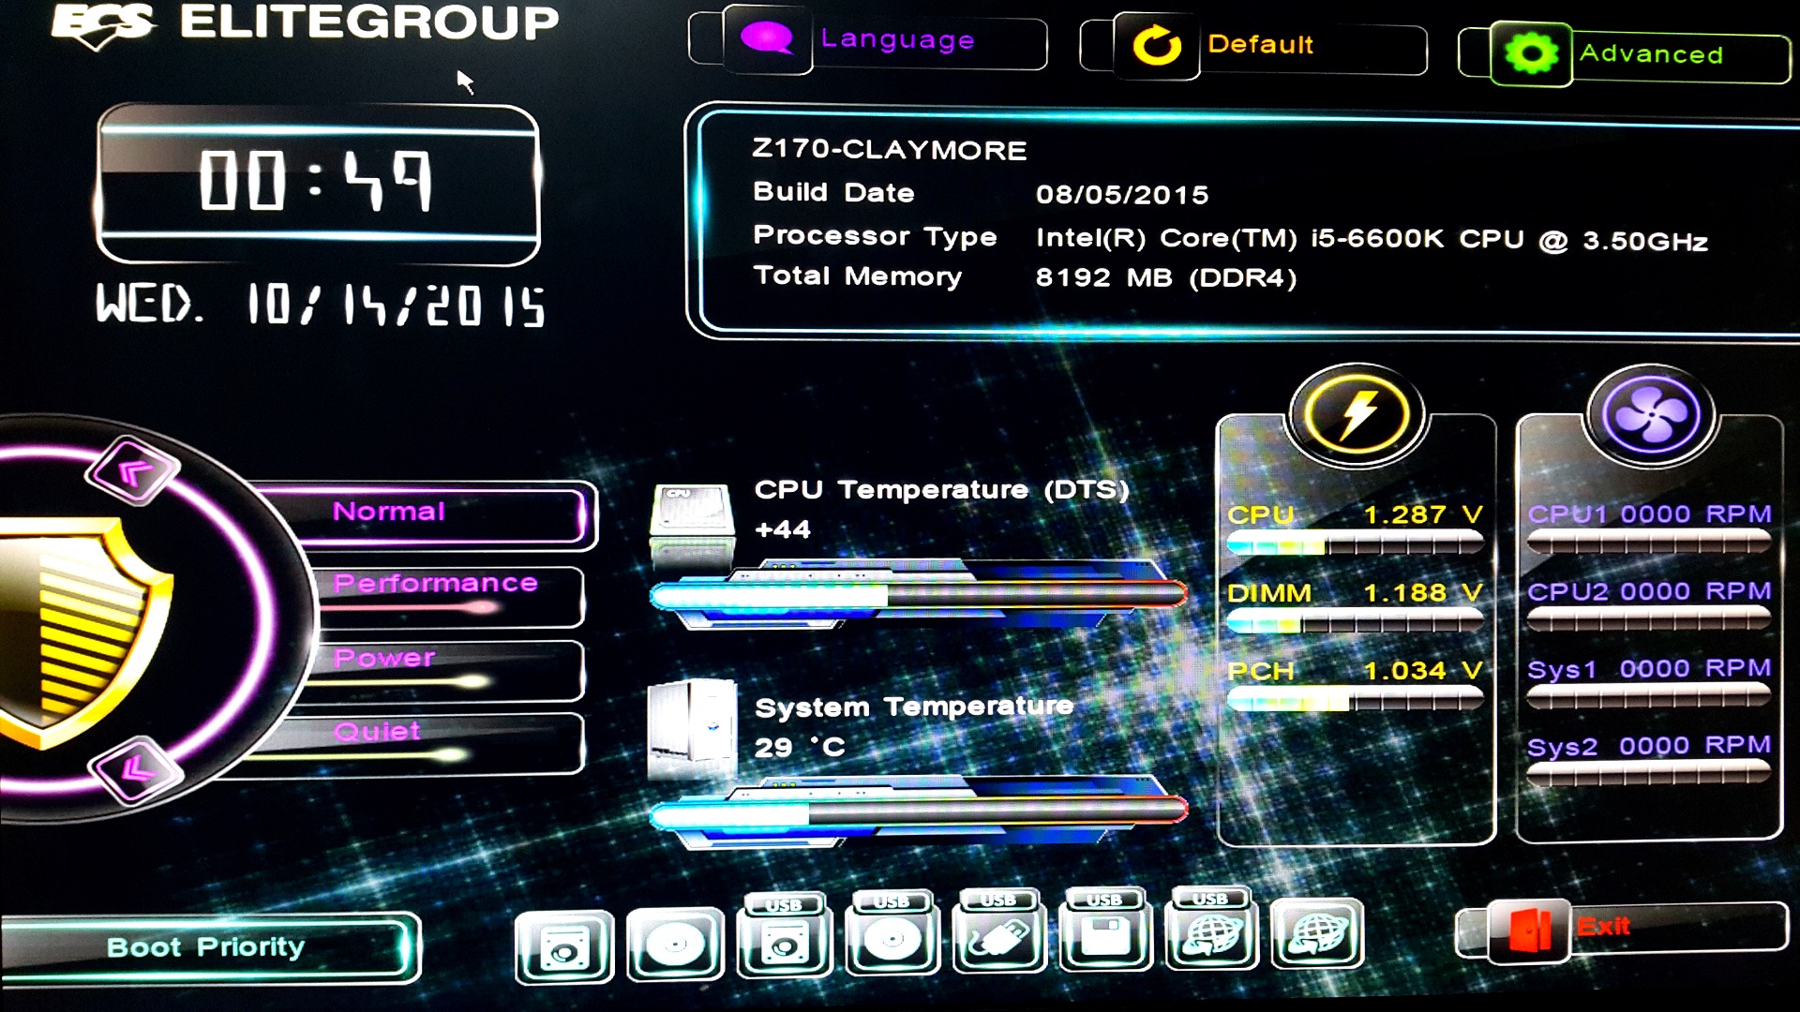This screenshot has height=1012, width=1800.
Task: Click the 29 °C system temperature value
Action: tap(800, 747)
